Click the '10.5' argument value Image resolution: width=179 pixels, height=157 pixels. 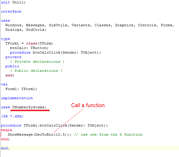60,134
